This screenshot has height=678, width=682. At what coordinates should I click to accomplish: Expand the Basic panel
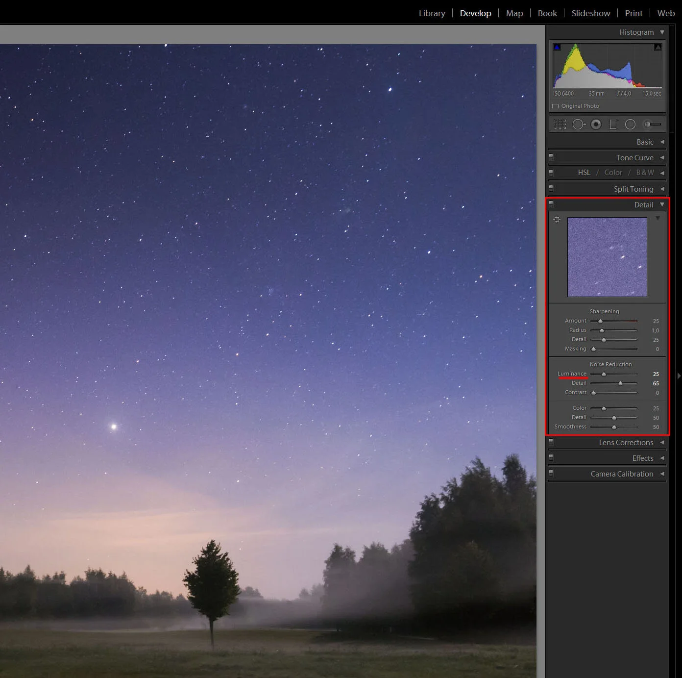click(644, 142)
